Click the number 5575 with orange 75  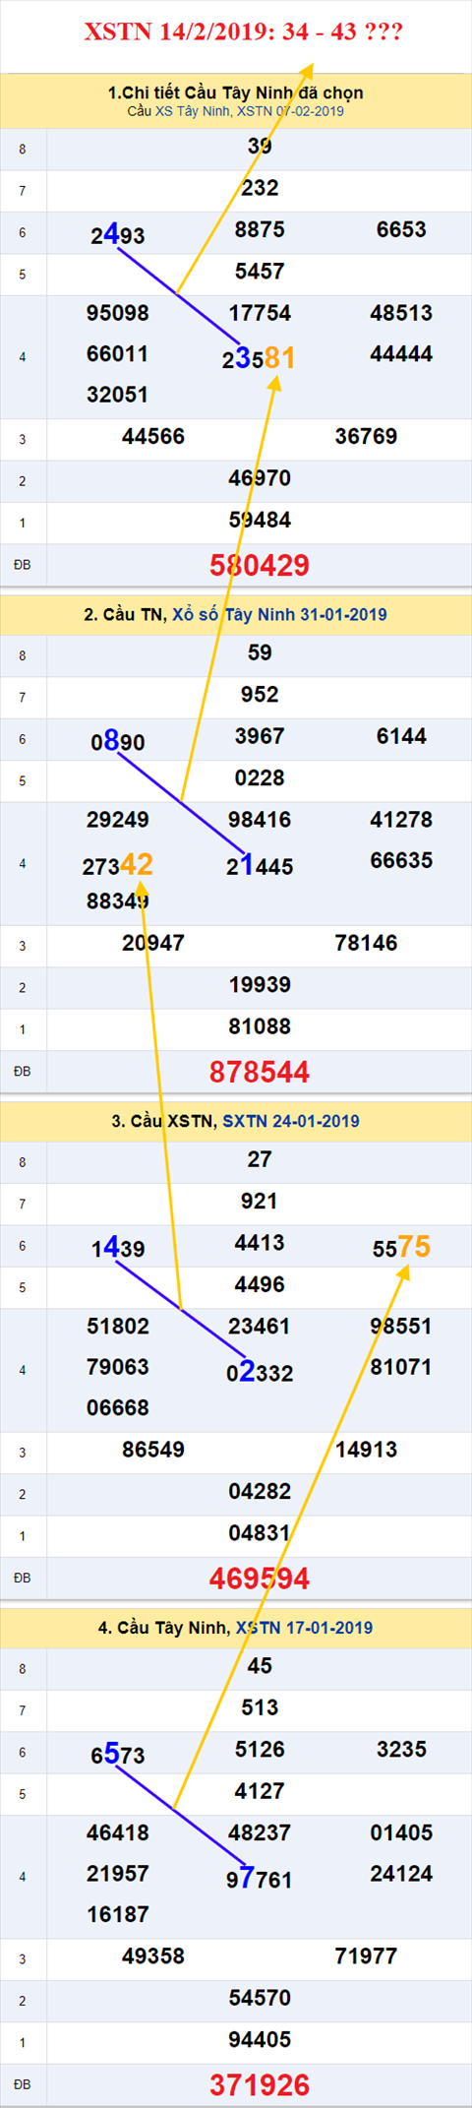[401, 1247]
